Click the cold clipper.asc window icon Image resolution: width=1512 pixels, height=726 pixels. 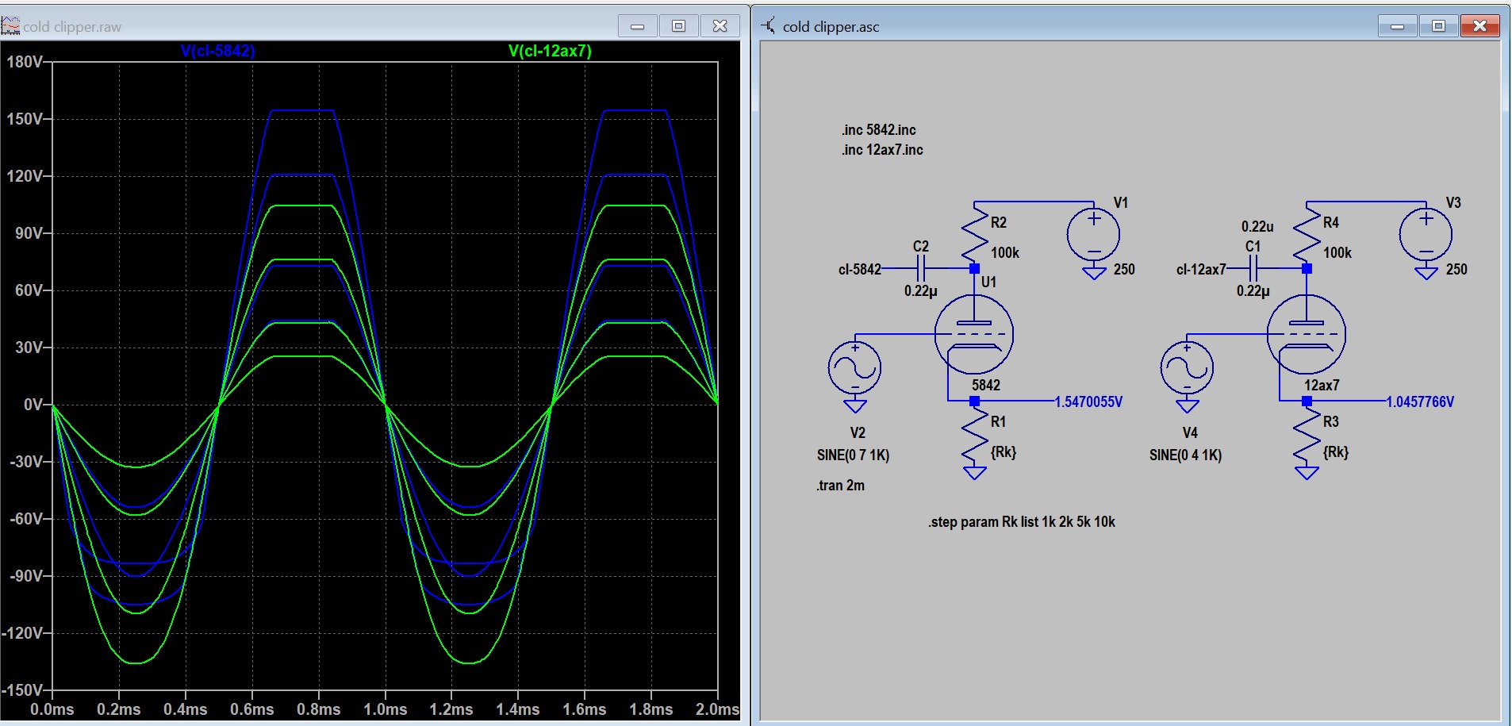point(769,26)
